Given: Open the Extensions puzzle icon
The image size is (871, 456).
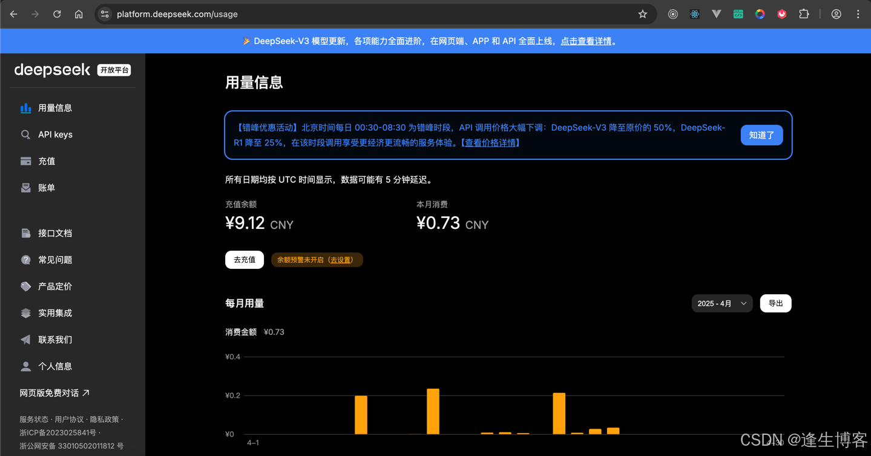Looking at the screenshot, I should coord(804,14).
